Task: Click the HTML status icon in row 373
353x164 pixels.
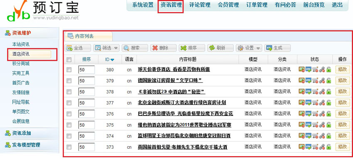Action: coord(308,147)
